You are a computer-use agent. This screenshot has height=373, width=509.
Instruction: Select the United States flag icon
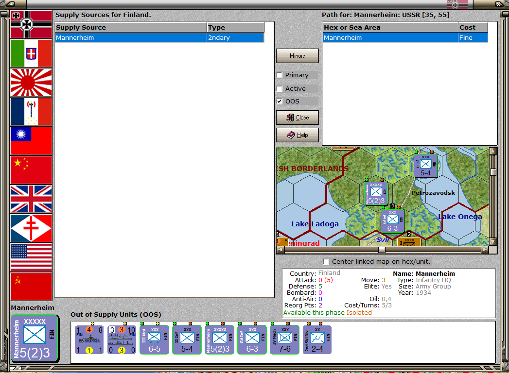(x=31, y=257)
